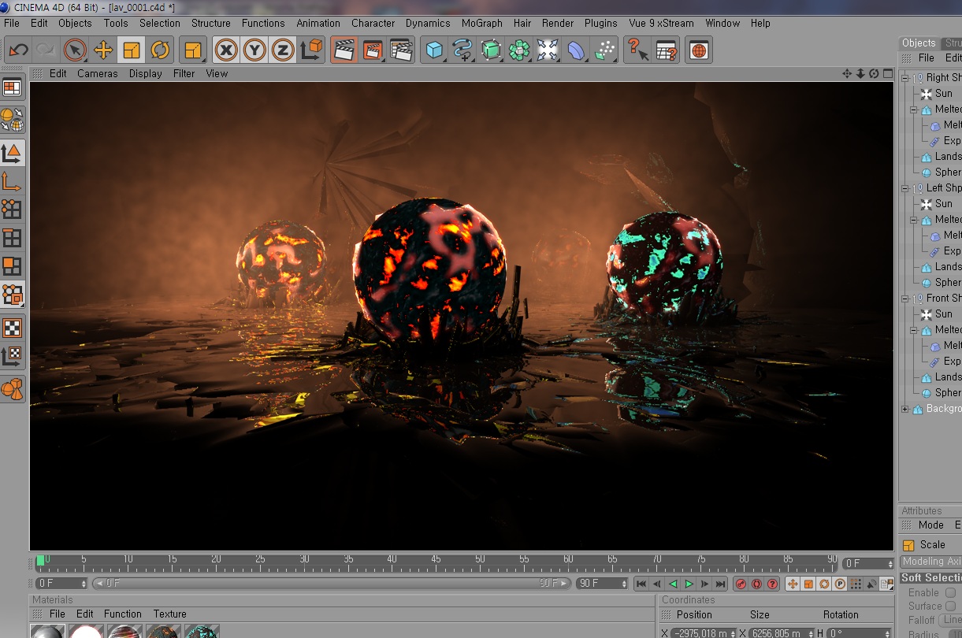Collapse the Melted object under Right Shpere

pos(914,109)
